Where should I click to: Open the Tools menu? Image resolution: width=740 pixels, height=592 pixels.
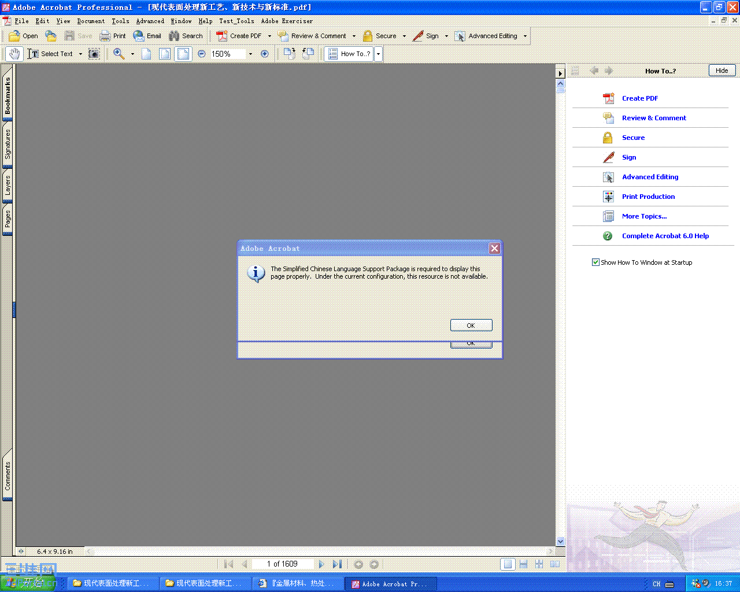click(120, 21)
